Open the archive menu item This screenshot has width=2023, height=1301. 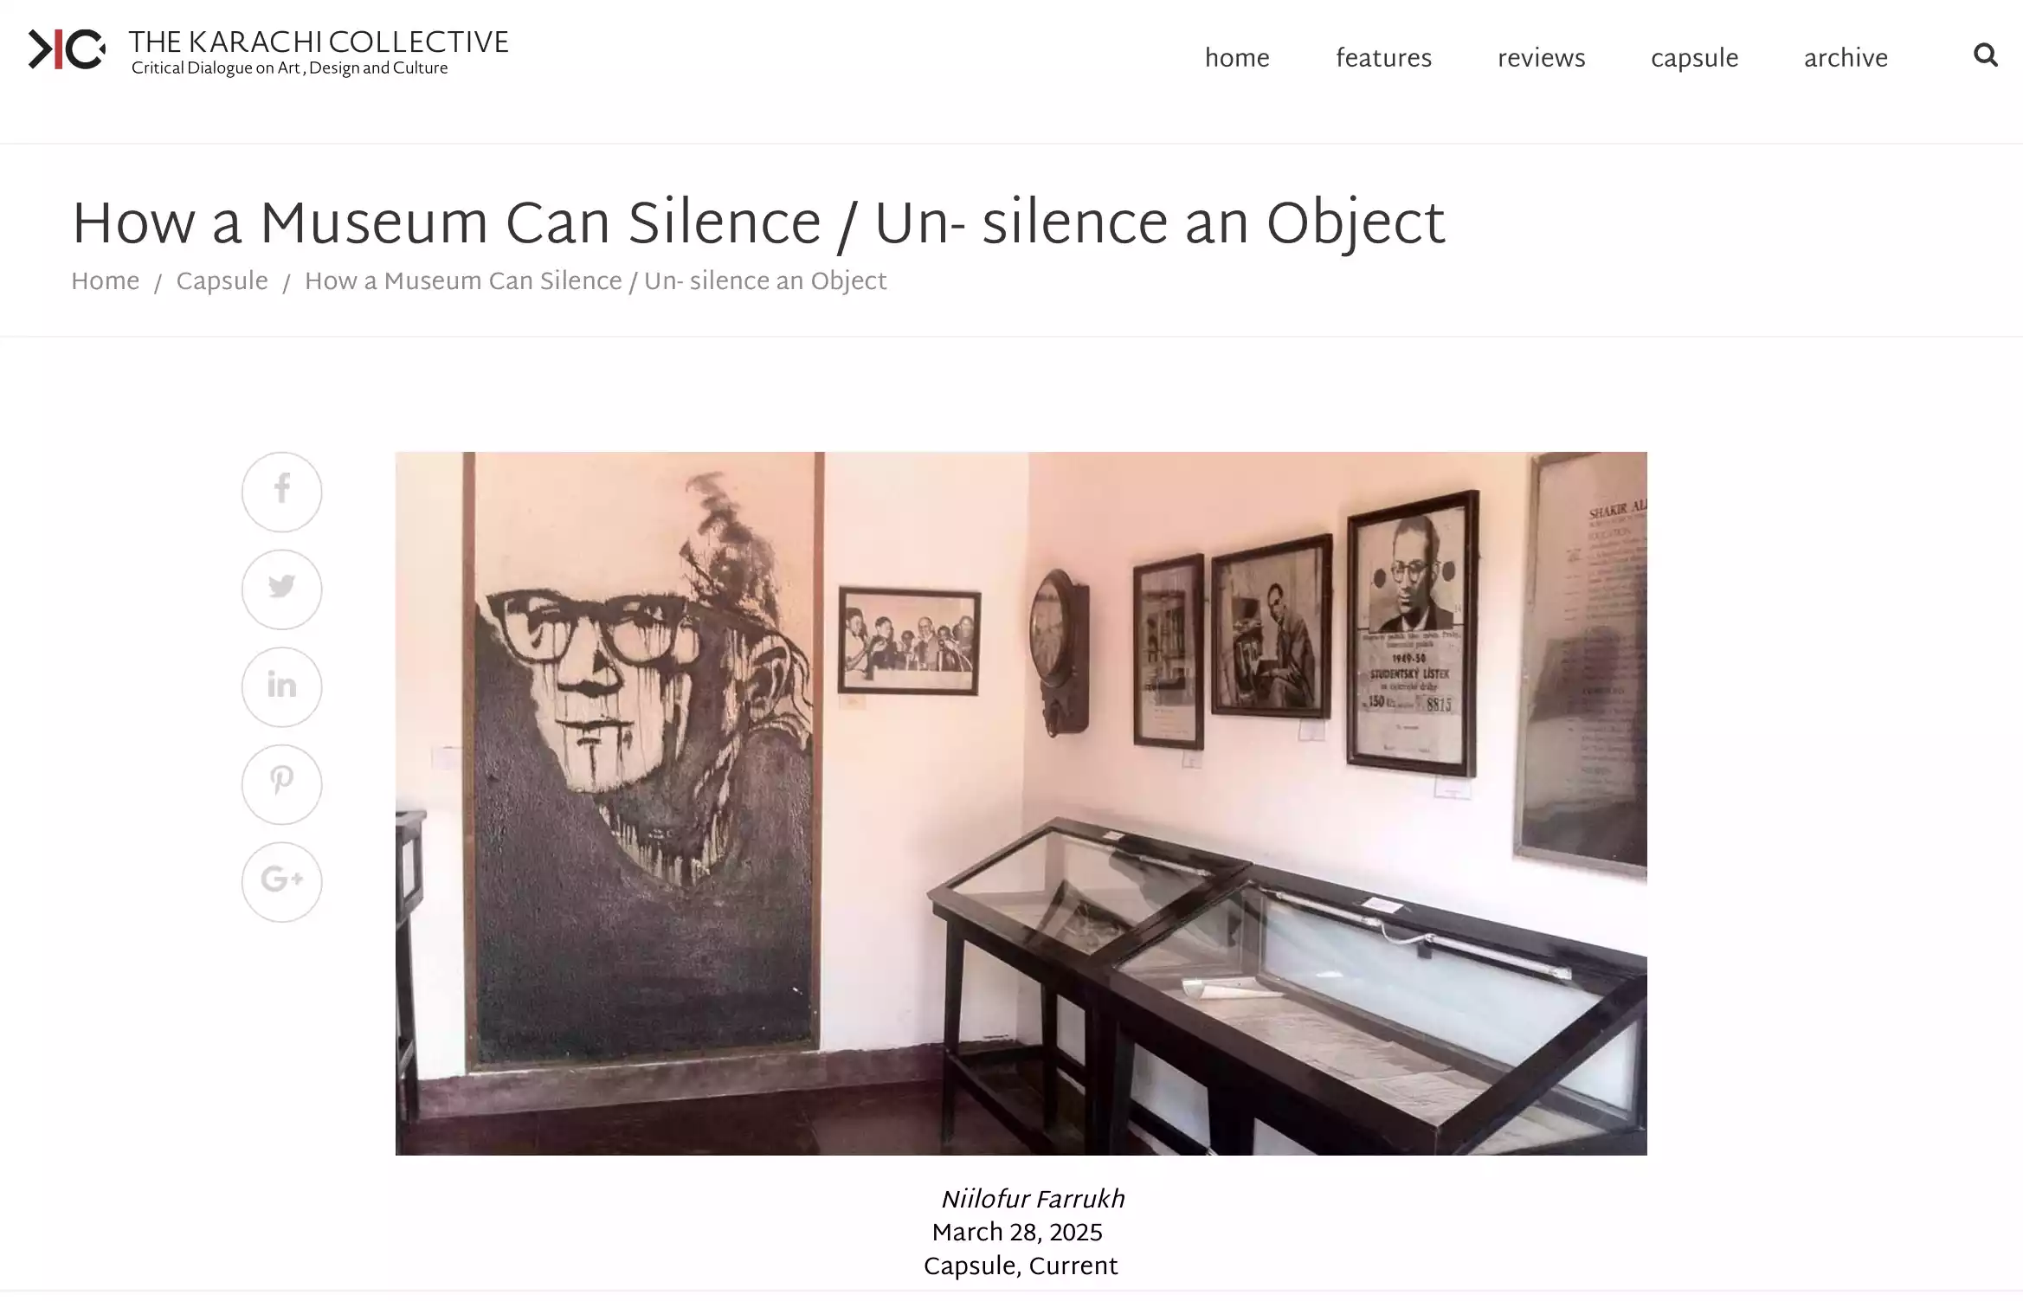click(x=1846, y=58)
